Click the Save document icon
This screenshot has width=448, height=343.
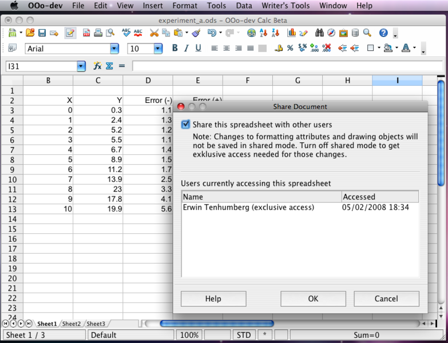pyautogui.click(x=42, y=33)
